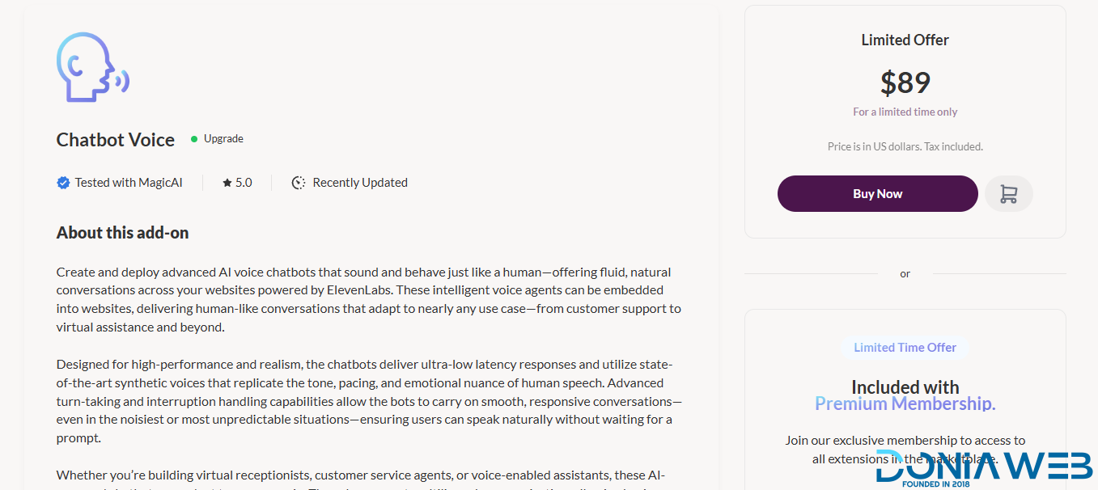
Task: Click the Limited Time Offer badge
Action: 905,348
